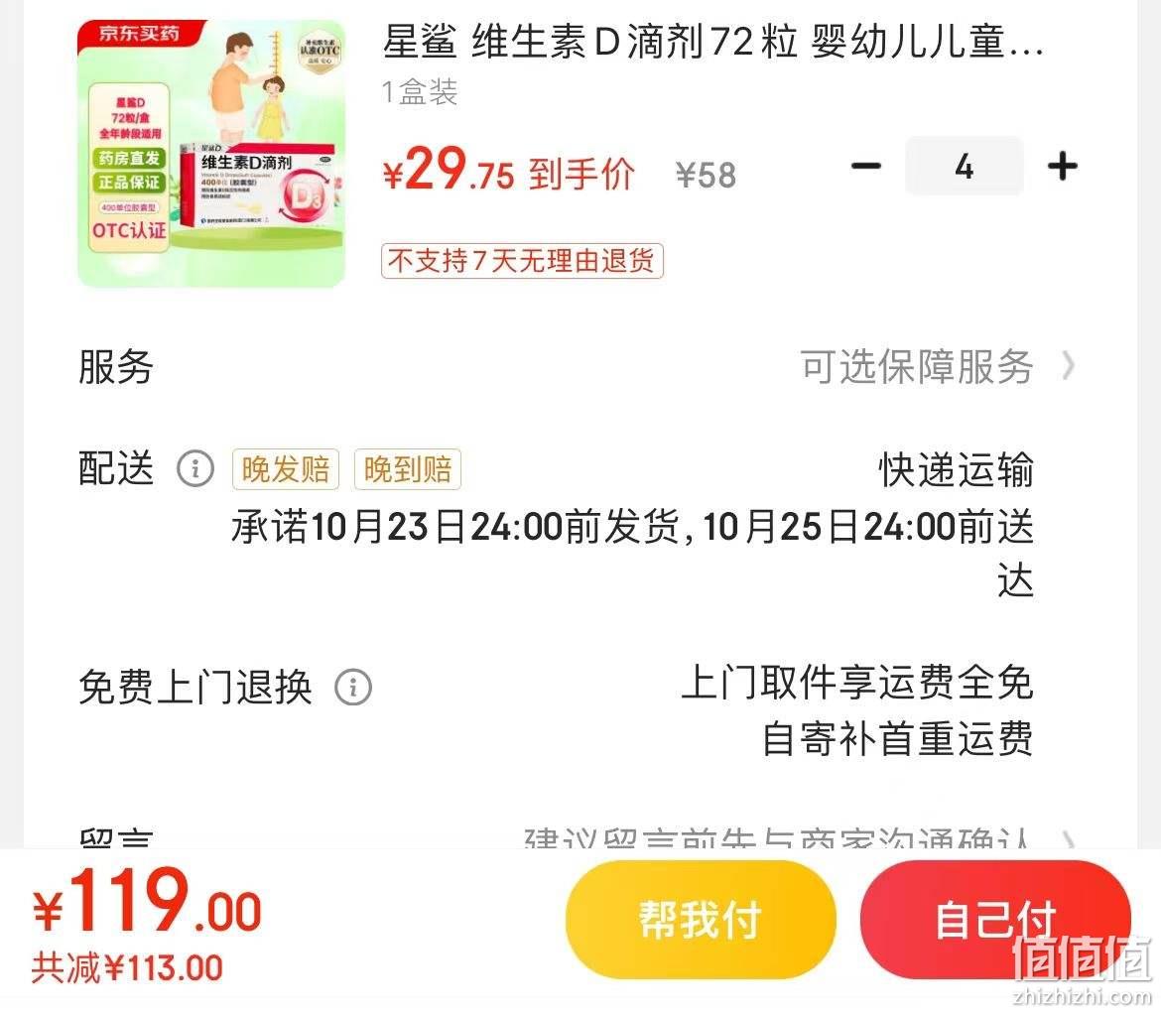Decrease quantity with the minus icon

865,166
